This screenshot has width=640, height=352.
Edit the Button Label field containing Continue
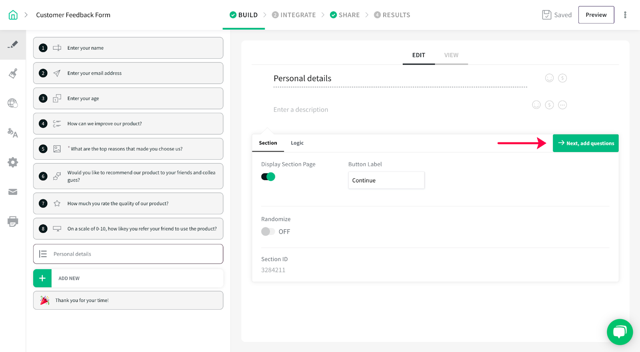pyautogui.click(x=386, y=180)
